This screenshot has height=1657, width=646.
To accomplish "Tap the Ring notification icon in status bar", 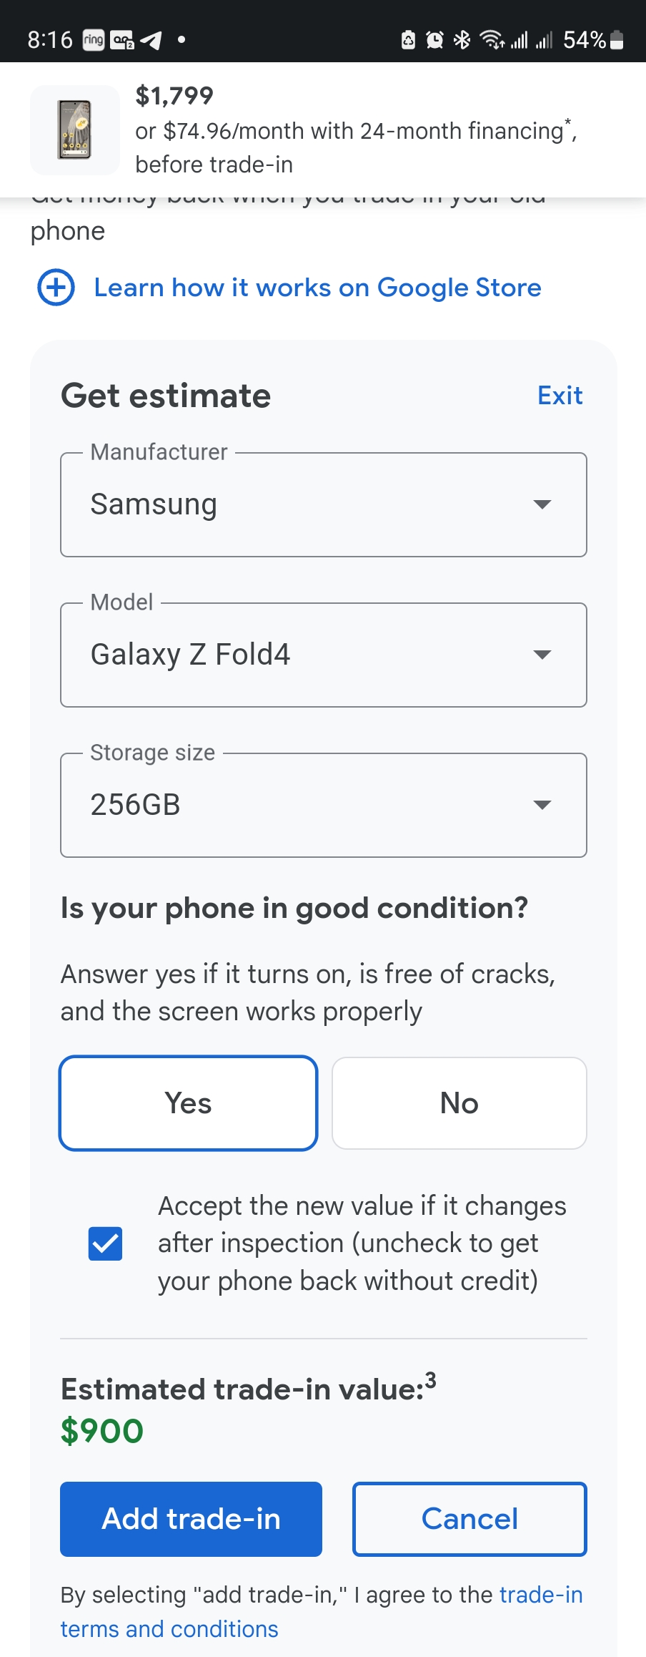I will coord(94,40).
